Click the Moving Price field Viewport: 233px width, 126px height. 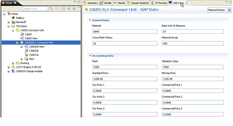tap(193, 79)
